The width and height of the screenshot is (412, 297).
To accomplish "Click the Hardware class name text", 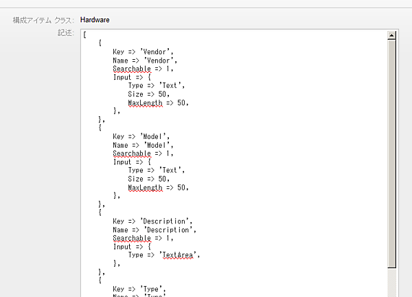I will coord(95,20).
